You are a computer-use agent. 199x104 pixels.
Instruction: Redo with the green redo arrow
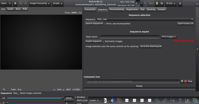pos(25,3)
